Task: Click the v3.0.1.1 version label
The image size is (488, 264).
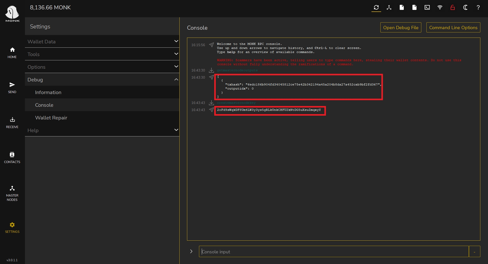Action: pyautogui.click(x=12, y=260)
